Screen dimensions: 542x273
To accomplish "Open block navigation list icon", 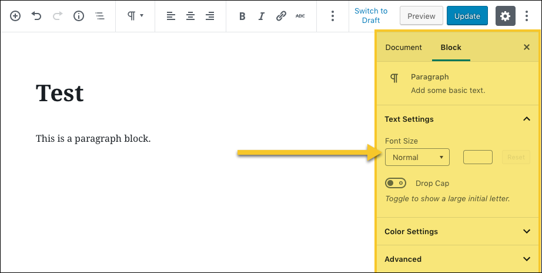I will tap(100, 16).
